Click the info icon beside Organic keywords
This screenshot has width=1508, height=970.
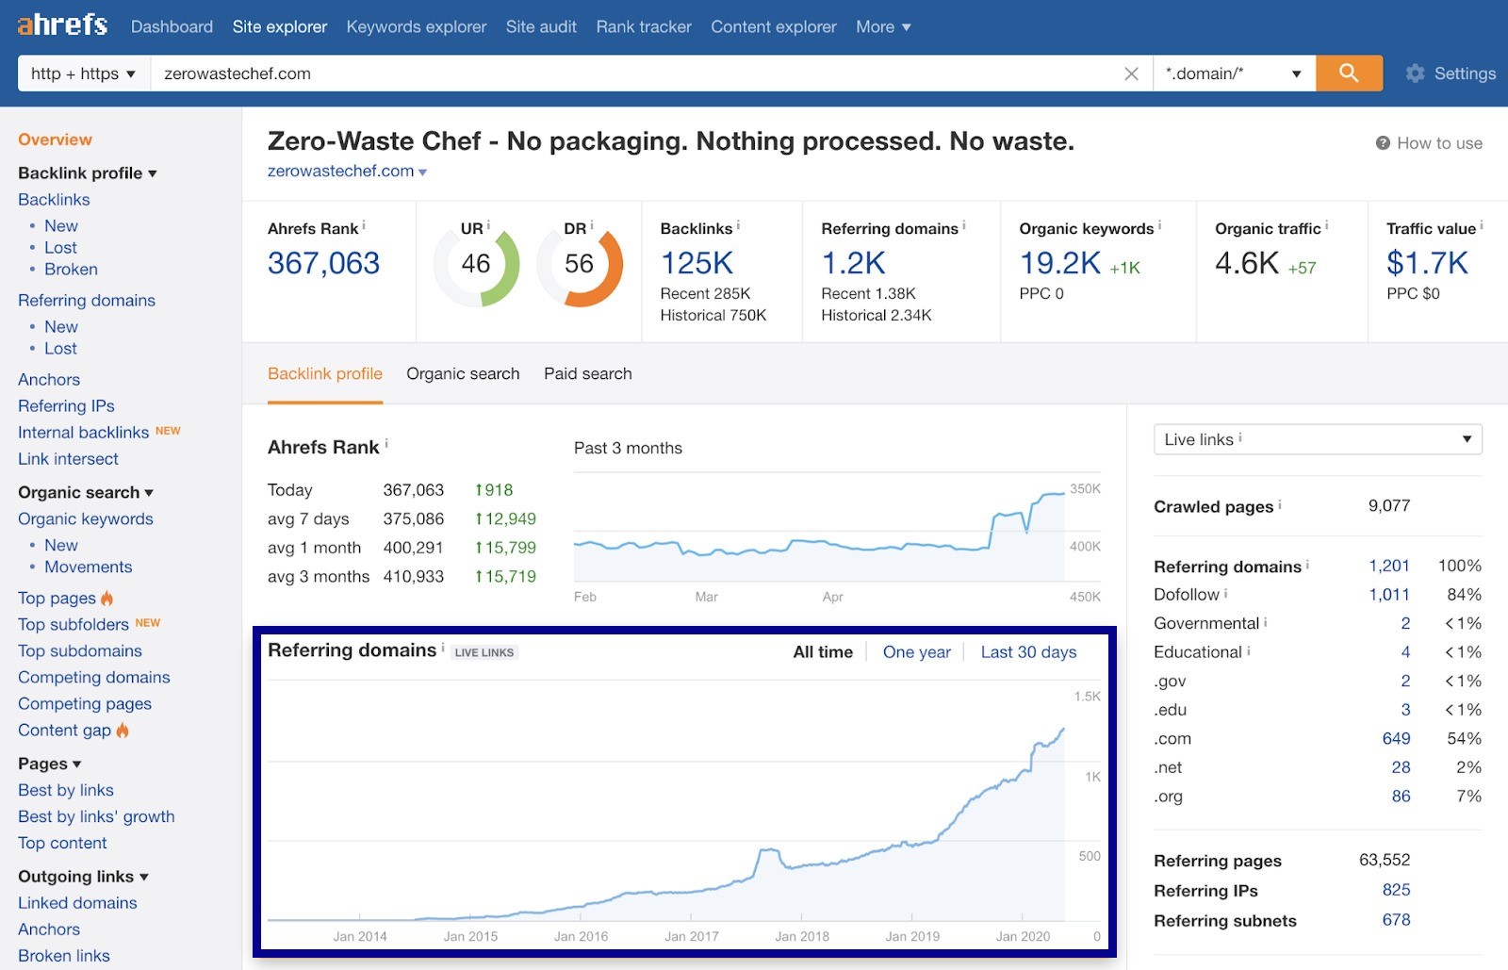(x=1159, y=226)
